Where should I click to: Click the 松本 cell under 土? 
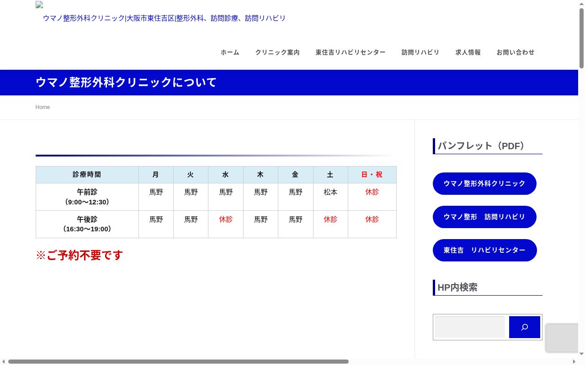coord(330,197)
